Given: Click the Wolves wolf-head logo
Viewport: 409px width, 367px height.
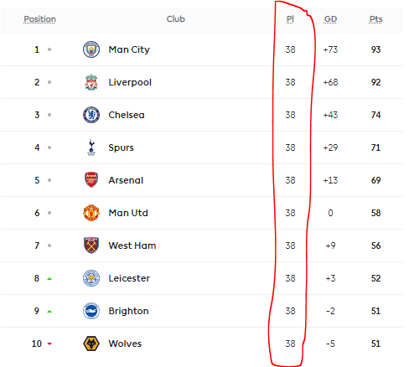Looking at the screenshot, I should coord(91,344).
